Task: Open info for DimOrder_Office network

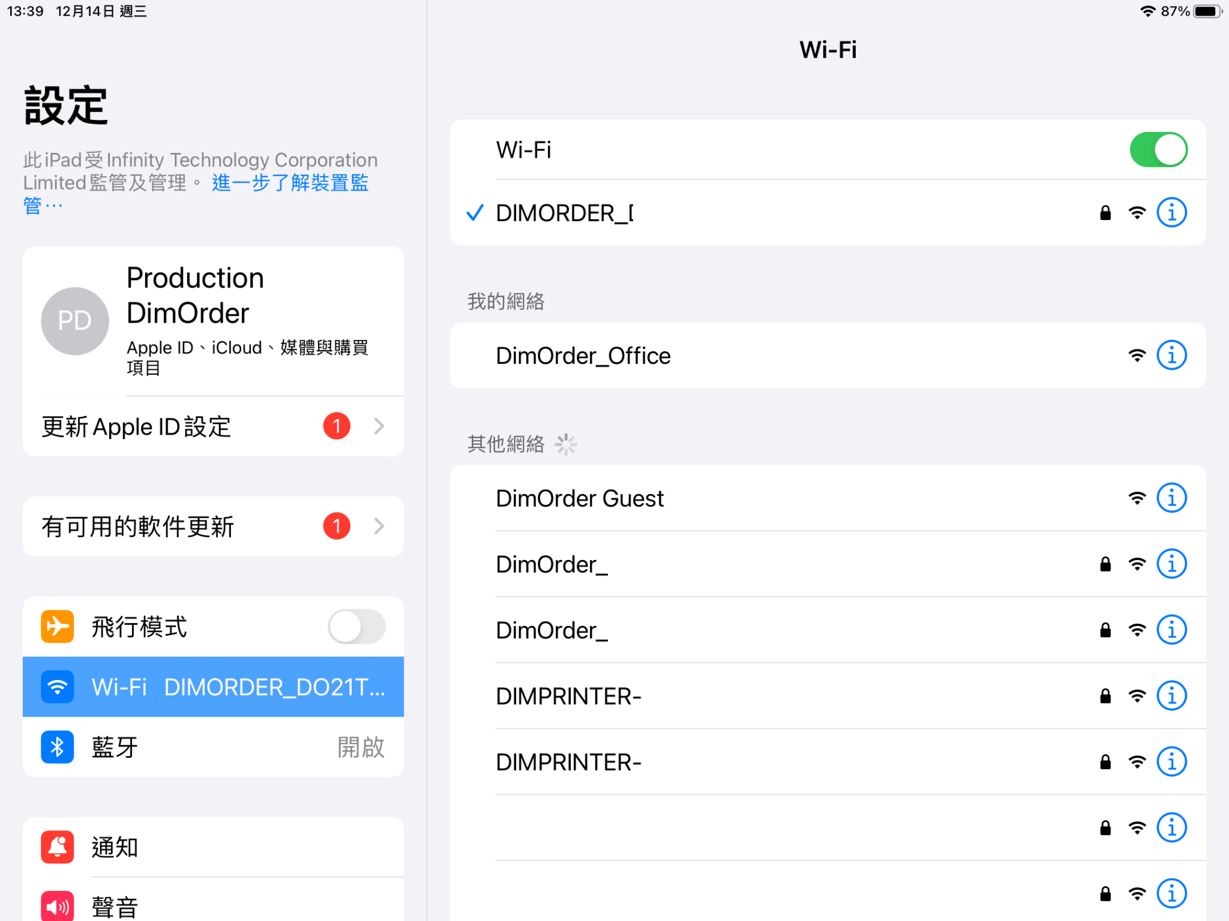Action: pos(1171,356)
